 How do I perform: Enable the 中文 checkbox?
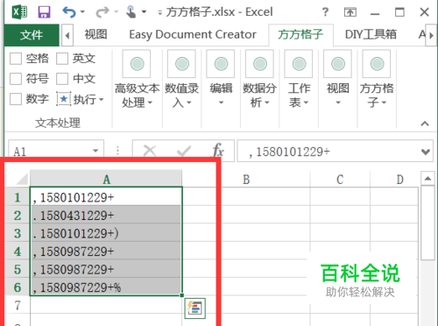point(62,79)
